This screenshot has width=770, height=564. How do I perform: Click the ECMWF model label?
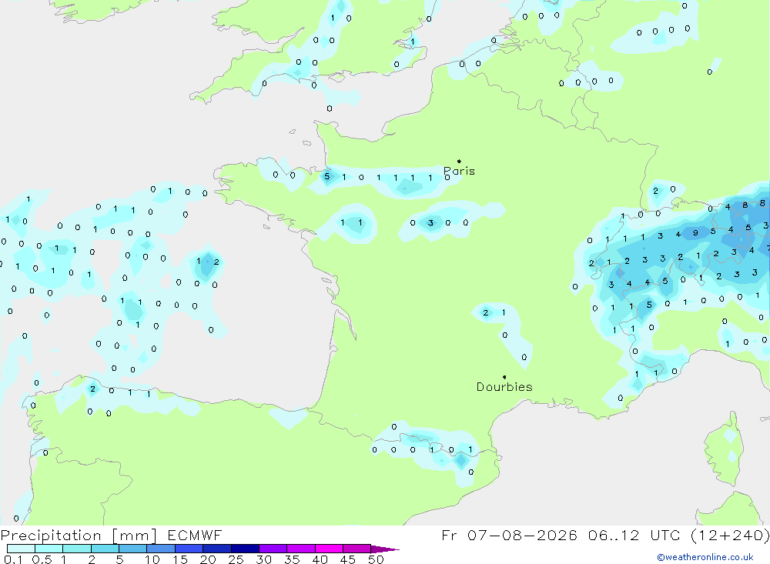coord(195,535)
